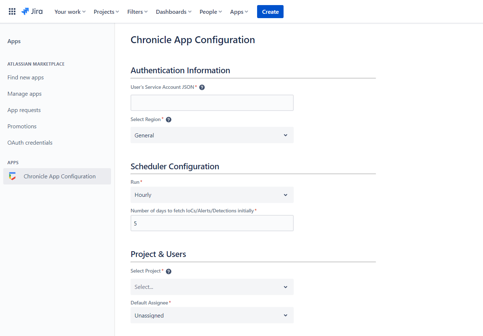Click the Project & Users heading
The image size is (483, 336).
click(158, 254)
